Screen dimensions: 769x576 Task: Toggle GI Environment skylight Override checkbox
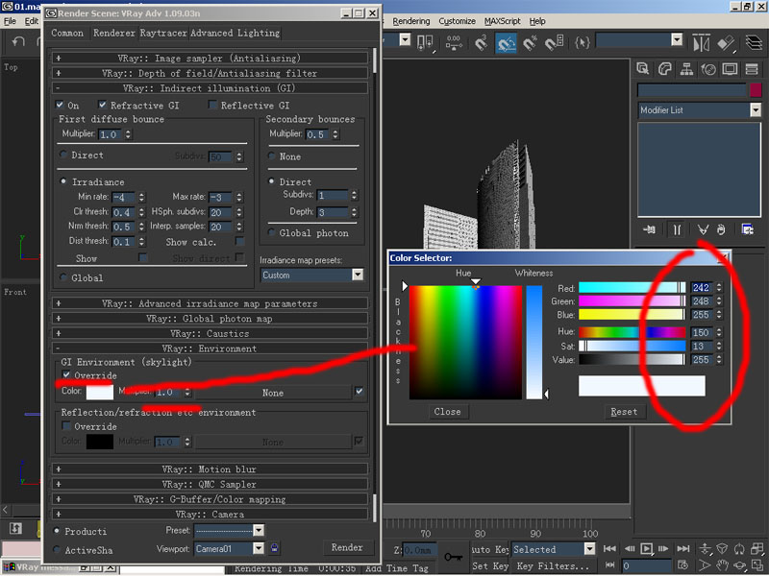(x=66, y=375)
